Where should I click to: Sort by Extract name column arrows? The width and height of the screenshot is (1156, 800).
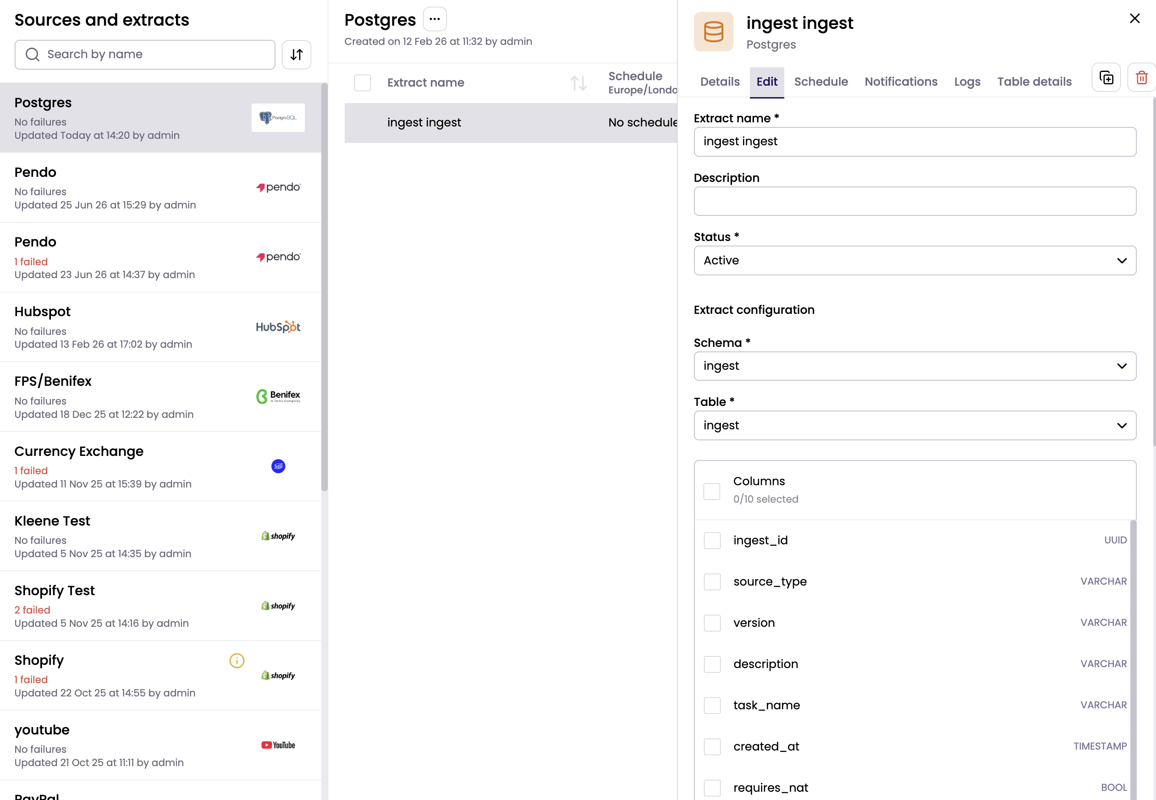[x=578, y=83]
